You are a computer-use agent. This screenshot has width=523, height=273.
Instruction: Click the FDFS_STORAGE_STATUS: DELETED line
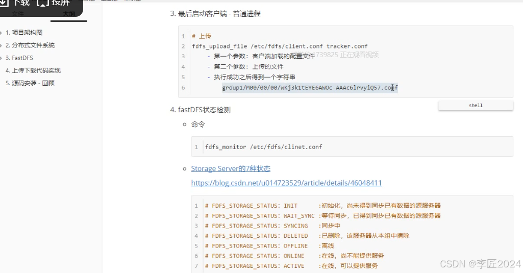pyautogui.click(x=307, y=236)
